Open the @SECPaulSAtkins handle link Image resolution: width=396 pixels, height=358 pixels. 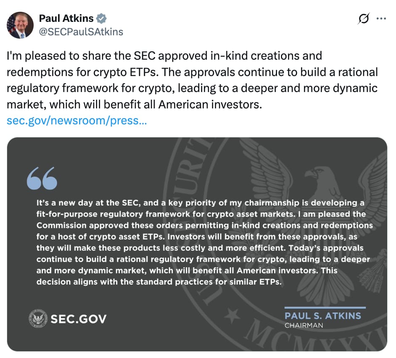point(81,32)
